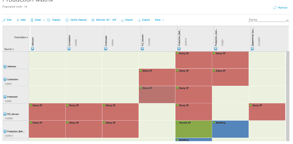Image resolution: width=293 pixels, height=144 pixels.
Task: Click the vertical scrollbar of the matrix
Action: (288, 96)
